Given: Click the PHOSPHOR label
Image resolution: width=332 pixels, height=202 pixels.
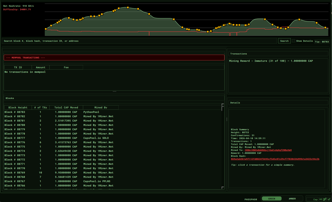Looking at the screenshot, I should click(x=251, y=199).
